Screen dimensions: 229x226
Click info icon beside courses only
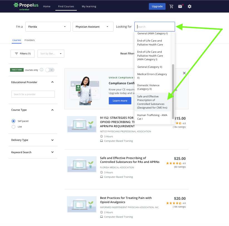click(x=41, y=70)
